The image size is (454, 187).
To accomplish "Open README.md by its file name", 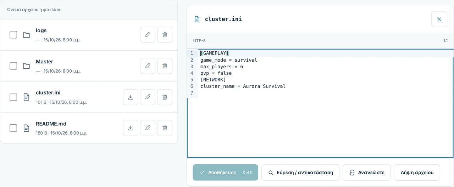I will coord(51,124).
